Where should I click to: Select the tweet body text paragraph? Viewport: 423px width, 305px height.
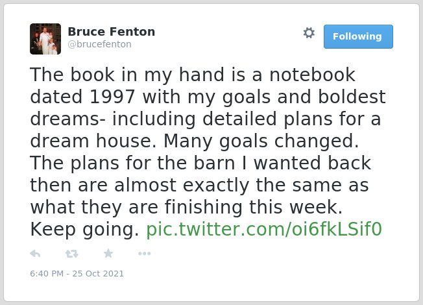pyautogui.click(x=208, y=152)
